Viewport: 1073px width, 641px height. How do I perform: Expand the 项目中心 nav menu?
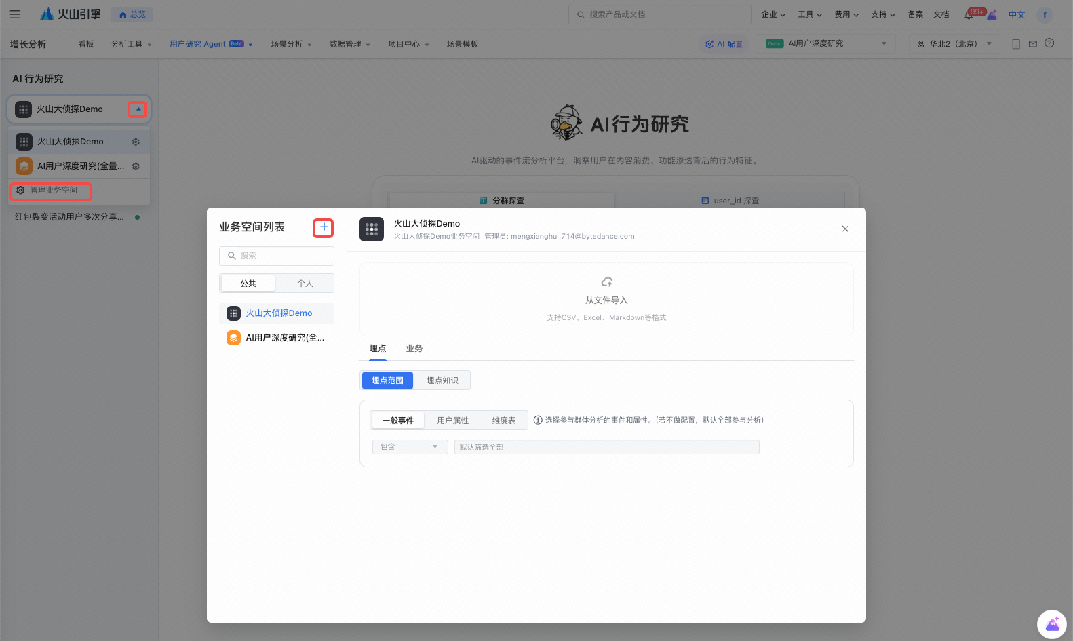[x=408, y=44]
